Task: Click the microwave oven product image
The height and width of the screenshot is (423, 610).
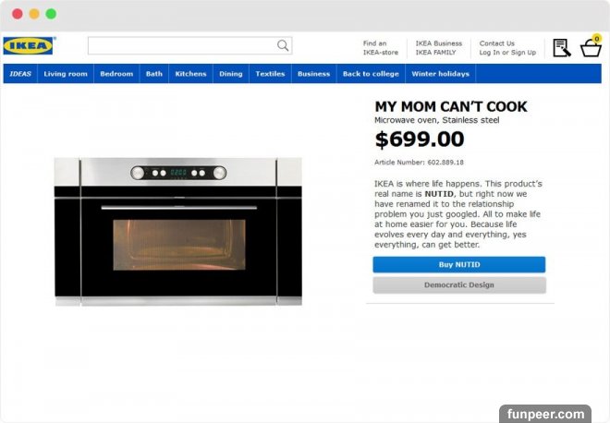Action: (178, 232)
